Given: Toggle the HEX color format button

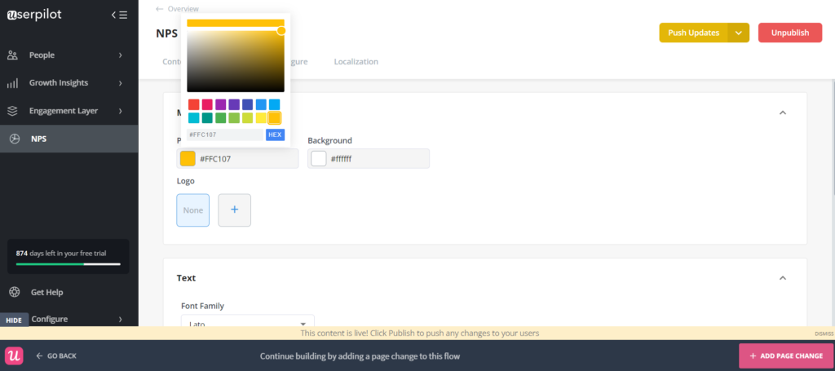Looking at the screenshot, I should click(275, 135).
